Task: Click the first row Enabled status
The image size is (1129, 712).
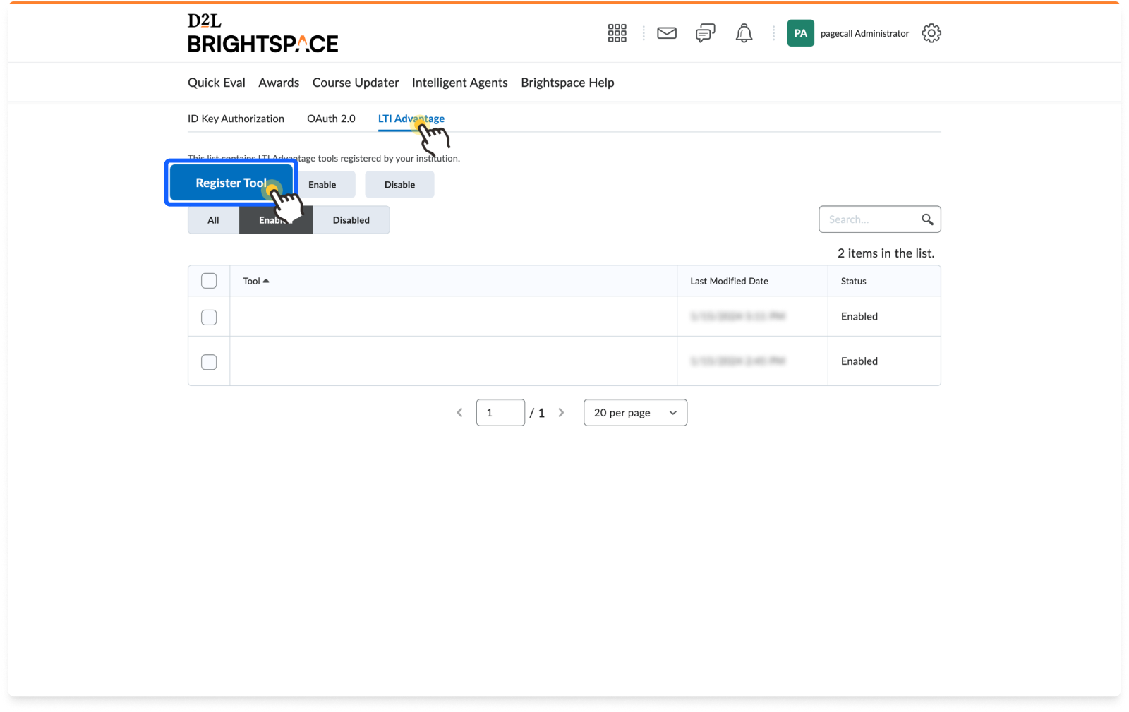Action: click(859, 316)
